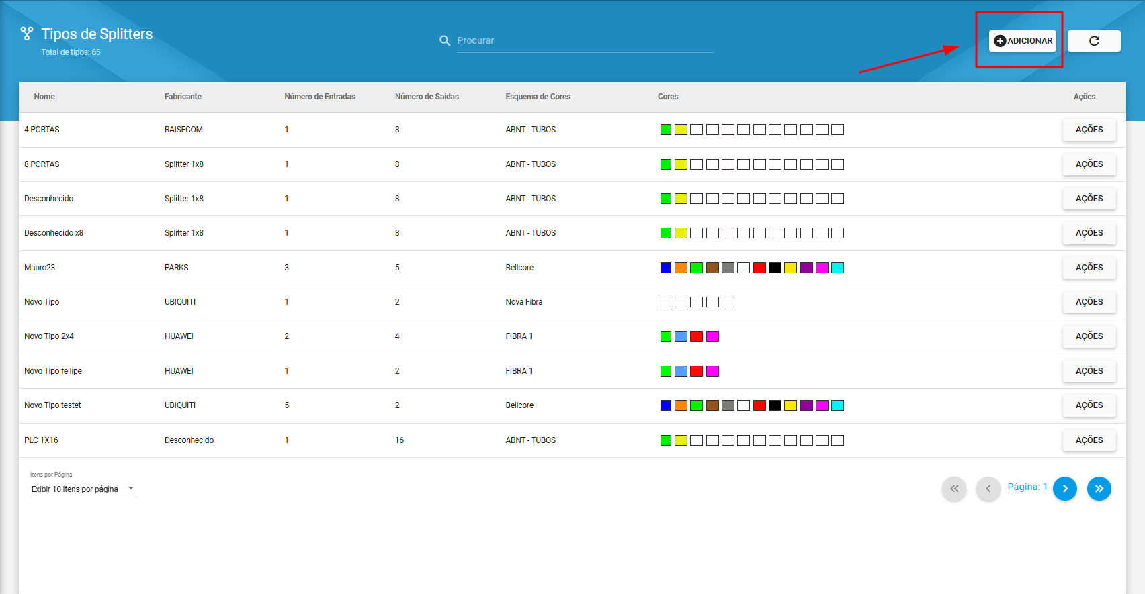Screen dimensions: 1145x594
Task: Select the 4 PORTAS name cell
Action: (42, 130)
